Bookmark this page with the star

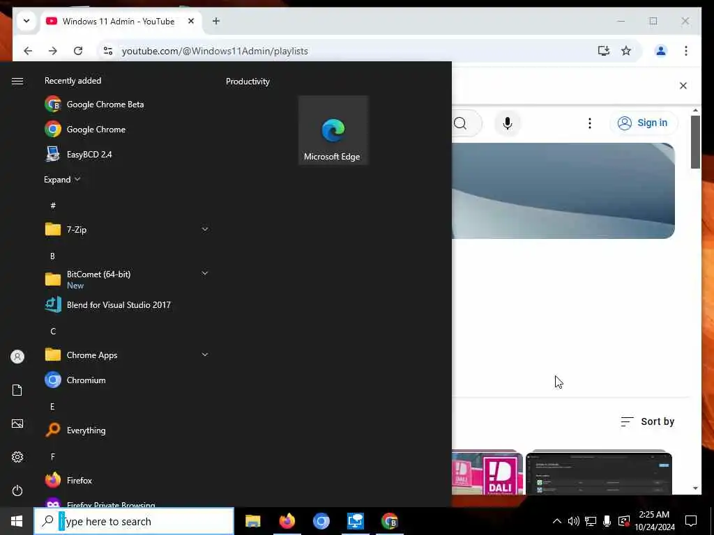click(x=626, y=51)
